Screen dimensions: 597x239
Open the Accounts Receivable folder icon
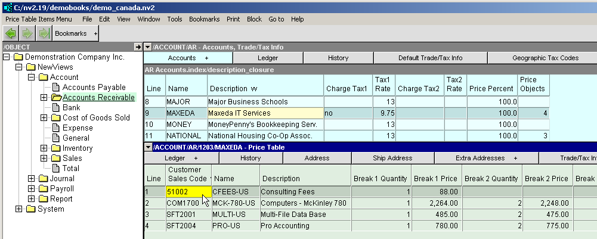click(x=56, y=98)
